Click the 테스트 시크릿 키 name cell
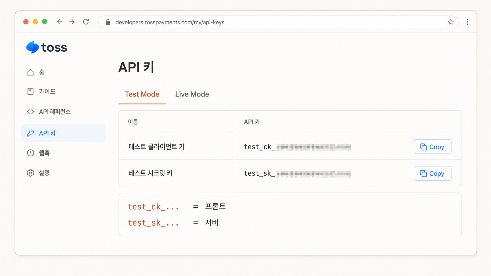Image resolution: width=491 pixels, height=276 pixels. 176,173
